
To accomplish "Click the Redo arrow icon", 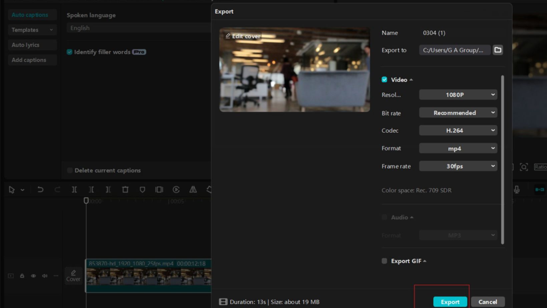I will click(x=57, y=190).
